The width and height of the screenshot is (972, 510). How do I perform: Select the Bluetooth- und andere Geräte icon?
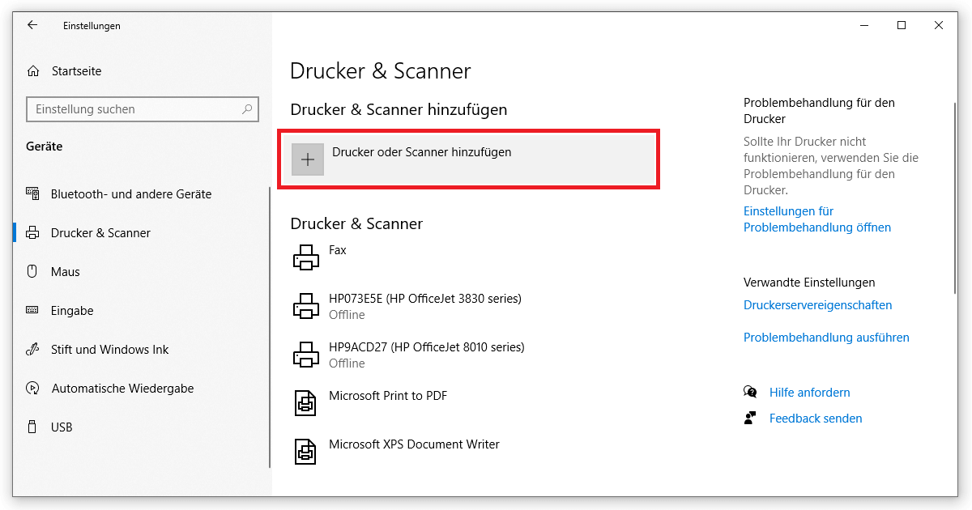click(x=33, y=193)
